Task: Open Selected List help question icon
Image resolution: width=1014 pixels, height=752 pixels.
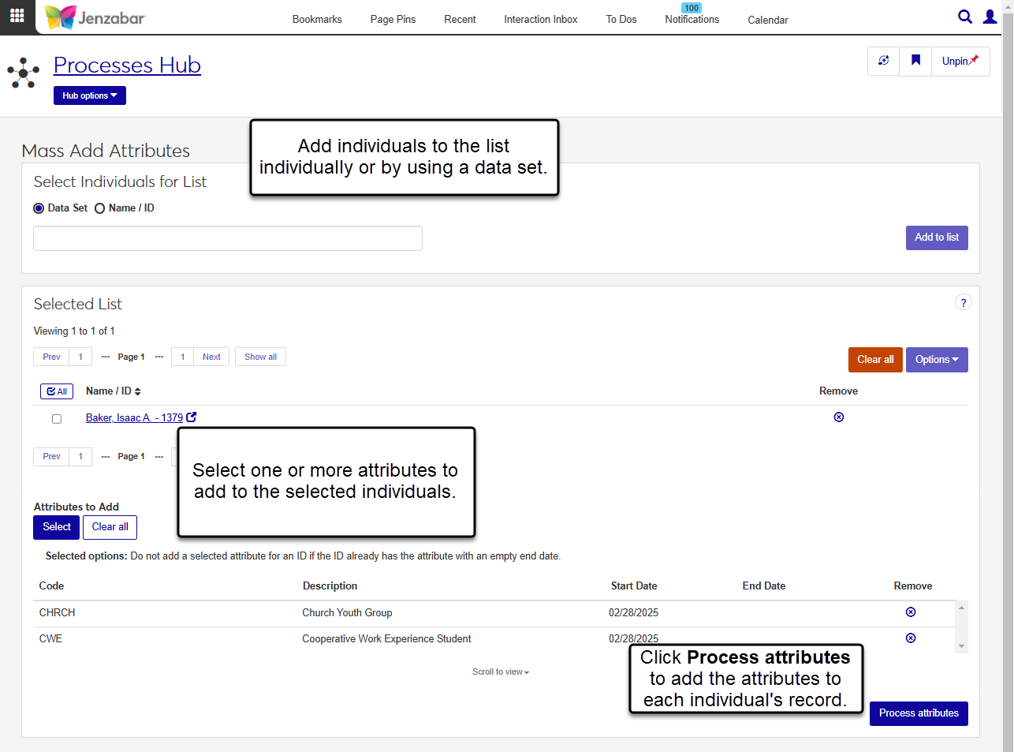Action: coord(963,303)
